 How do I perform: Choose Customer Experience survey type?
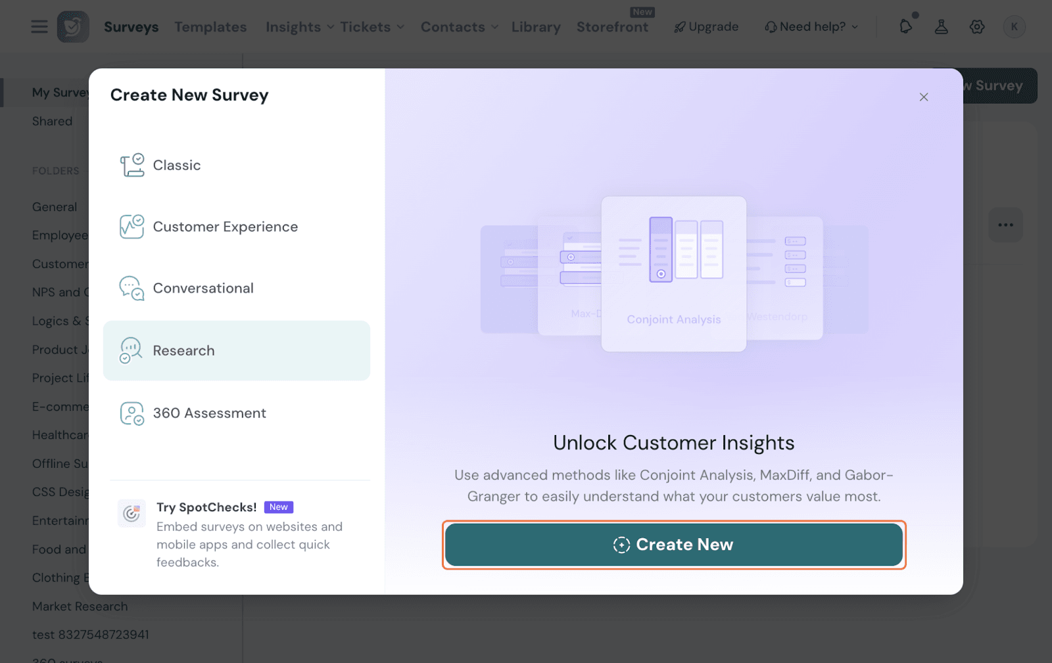click(x=225, y=227)
